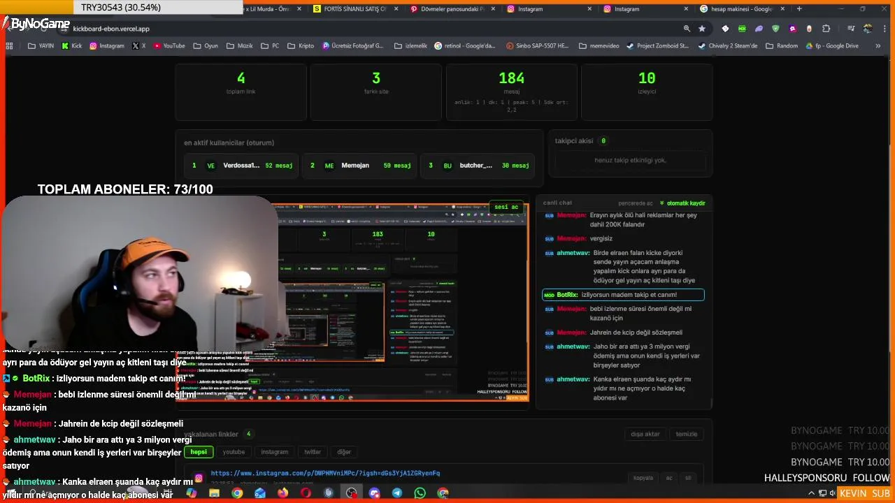Image resolution: width=895 pixels, height=503 pixels.
Task: Open the Copilot icon on the taskbar
Action: 191,493
